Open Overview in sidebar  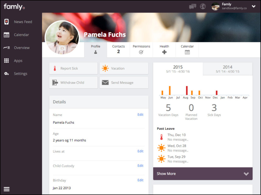tap(22, 48)
